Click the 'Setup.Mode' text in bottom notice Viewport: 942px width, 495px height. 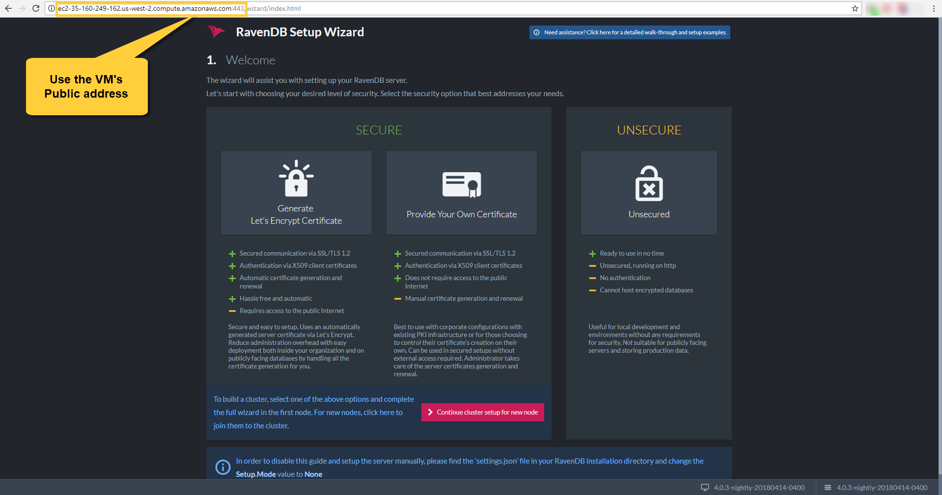(x=255, y=474)
